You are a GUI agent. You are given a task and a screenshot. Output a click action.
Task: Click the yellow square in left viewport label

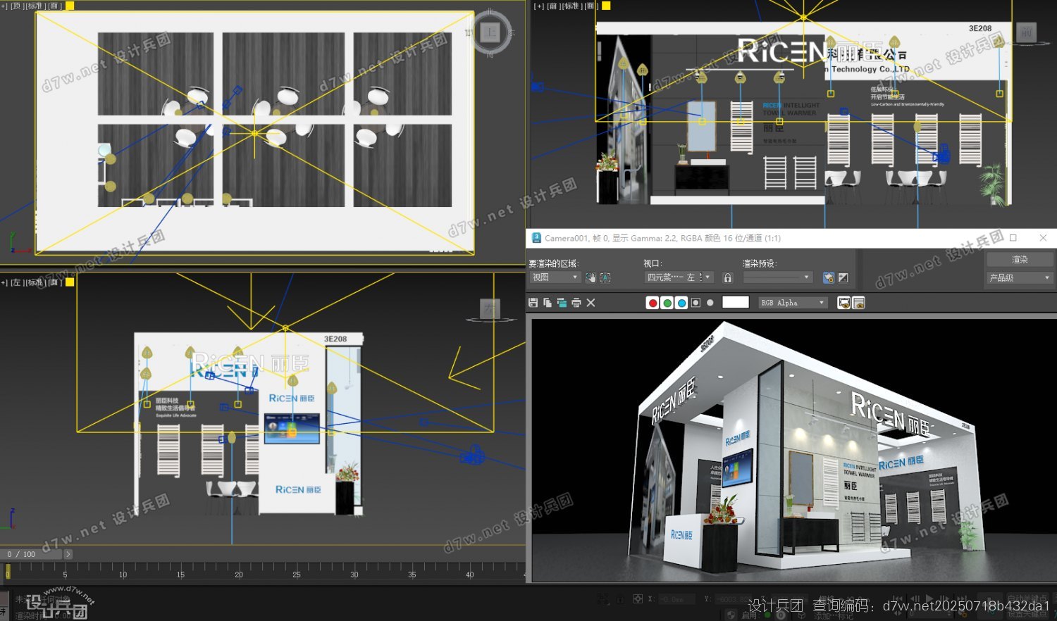[70, 282]
